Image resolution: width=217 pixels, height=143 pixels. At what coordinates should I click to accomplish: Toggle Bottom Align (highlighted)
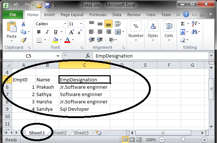click(x=108, y=24)
